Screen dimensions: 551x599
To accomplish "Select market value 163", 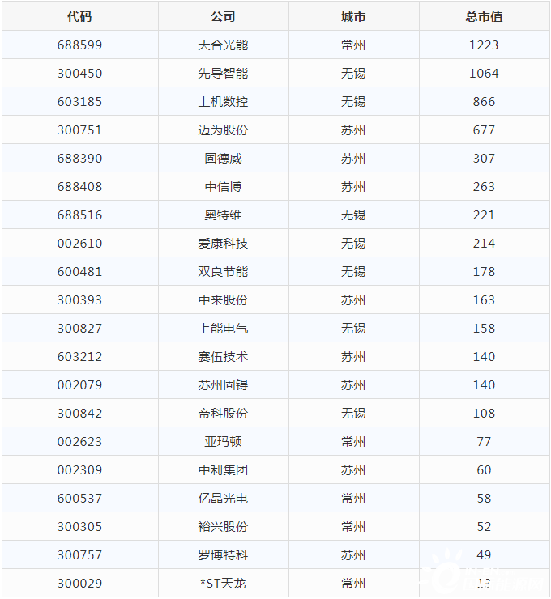I will point(484,299).
